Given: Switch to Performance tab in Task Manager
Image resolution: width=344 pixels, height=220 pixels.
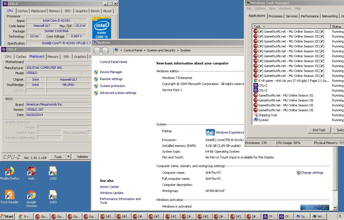Looking at the screenshot, I should click(310, 16).
